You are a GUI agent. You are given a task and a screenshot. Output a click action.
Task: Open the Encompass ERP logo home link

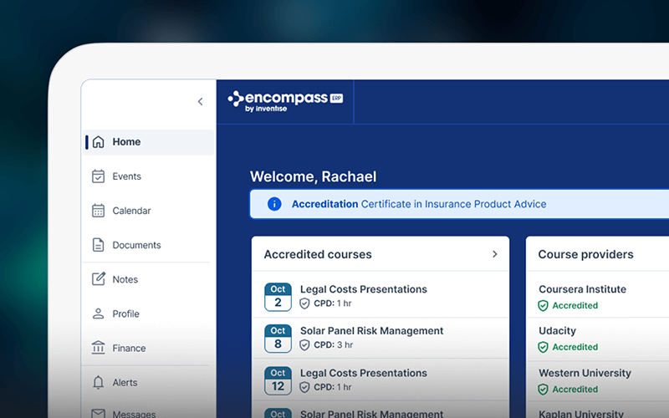point(284,101)
